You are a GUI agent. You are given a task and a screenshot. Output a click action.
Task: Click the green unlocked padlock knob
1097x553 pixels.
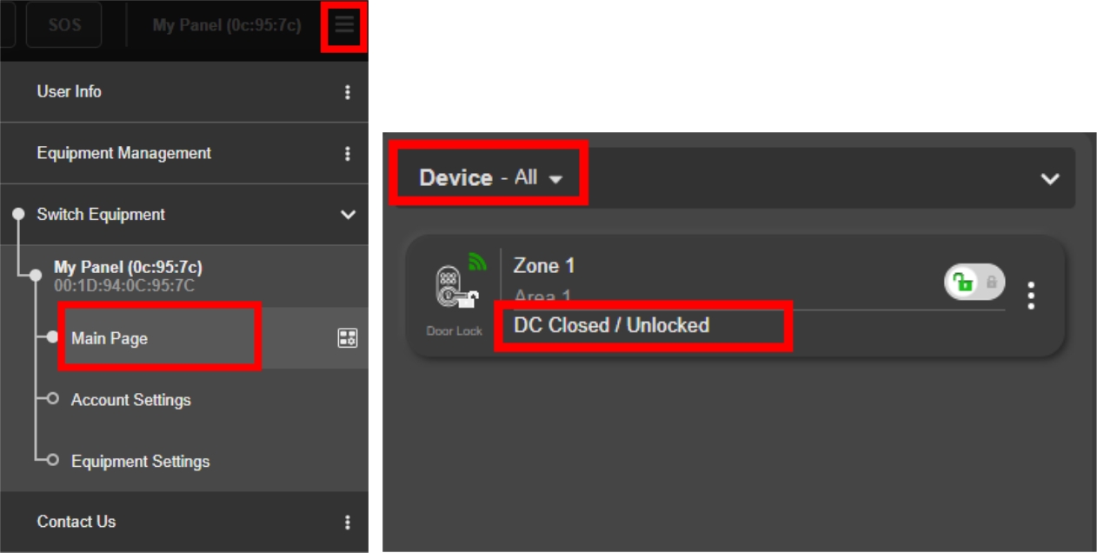(962, 282)
